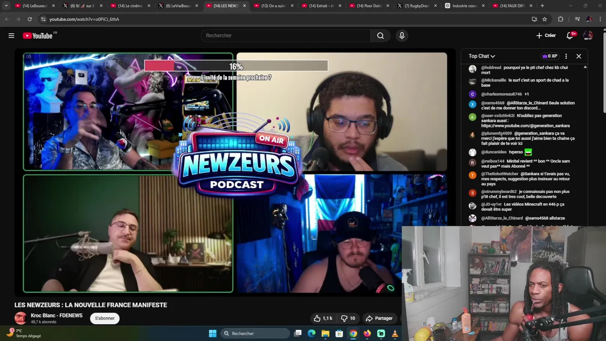Like the video with thumbs up

tap(323, 318)
